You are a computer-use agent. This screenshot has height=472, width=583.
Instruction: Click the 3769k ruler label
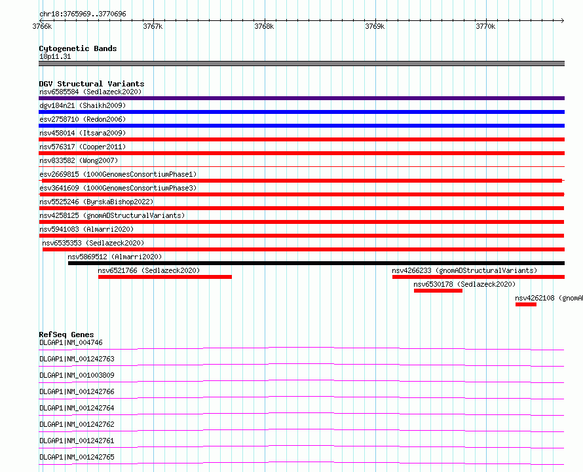pos(375,26)
